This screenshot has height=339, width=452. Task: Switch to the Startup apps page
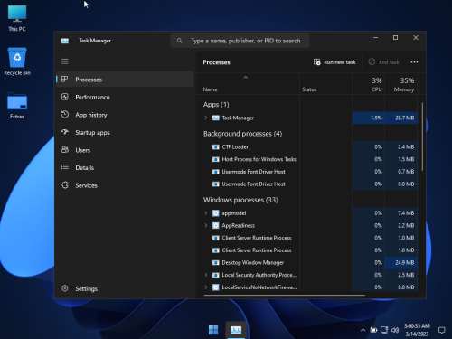[125, 132]
